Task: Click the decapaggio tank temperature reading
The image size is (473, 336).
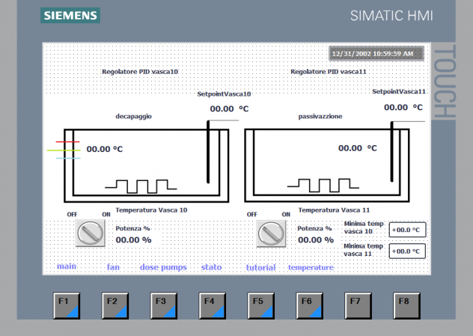Action: coord(105,149)
